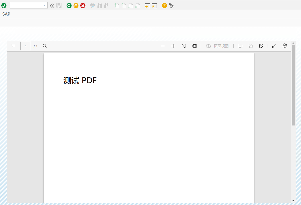Open PDF viewer settings gear
The width and height of the screenshot is (301, 205).
click(285, 46)
